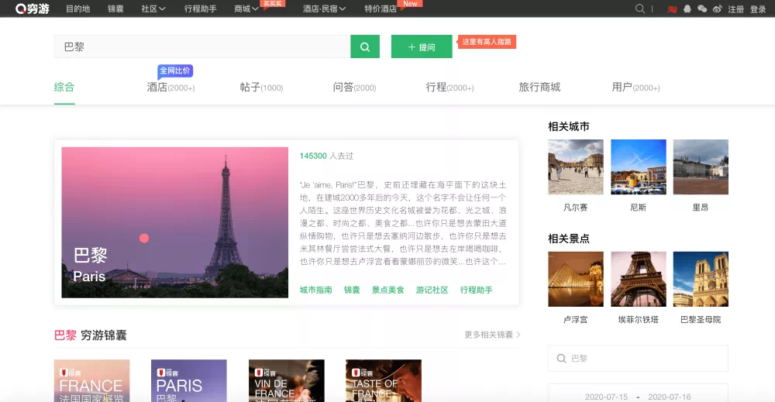The image size is (775, 402).
Task: Open the top-bar search magnifier icon
Action: click(x=639, y=9)
